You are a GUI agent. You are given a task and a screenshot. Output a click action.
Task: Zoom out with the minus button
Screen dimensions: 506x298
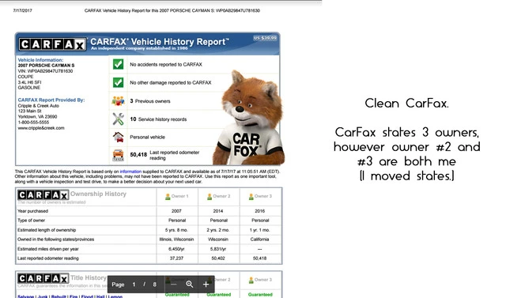(x=174, y=284)
